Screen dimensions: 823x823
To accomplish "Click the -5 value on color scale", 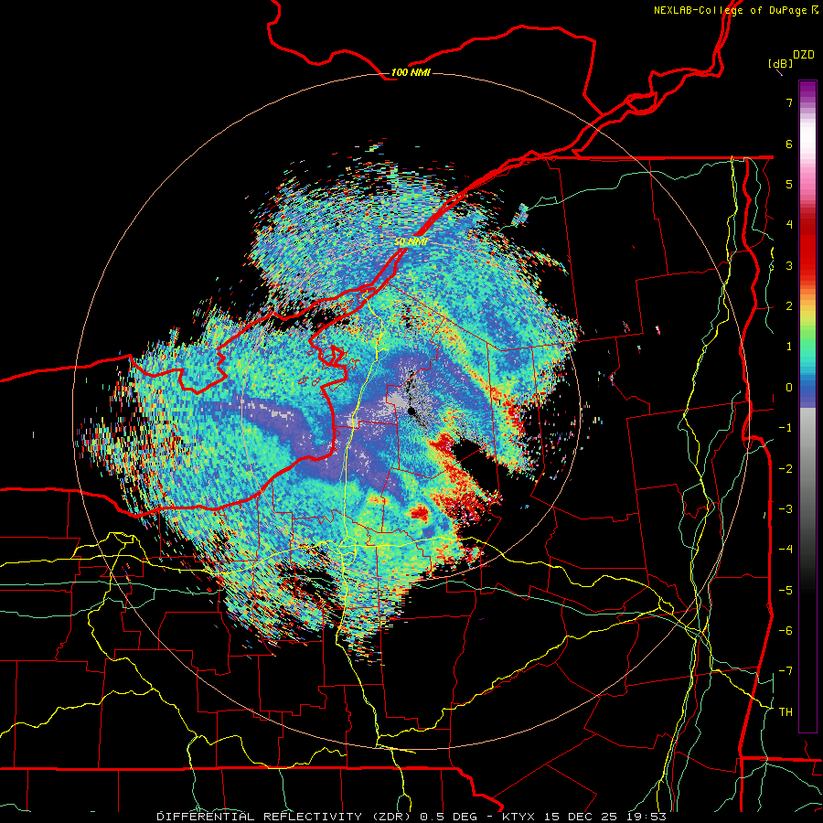I will pos(786,591).
